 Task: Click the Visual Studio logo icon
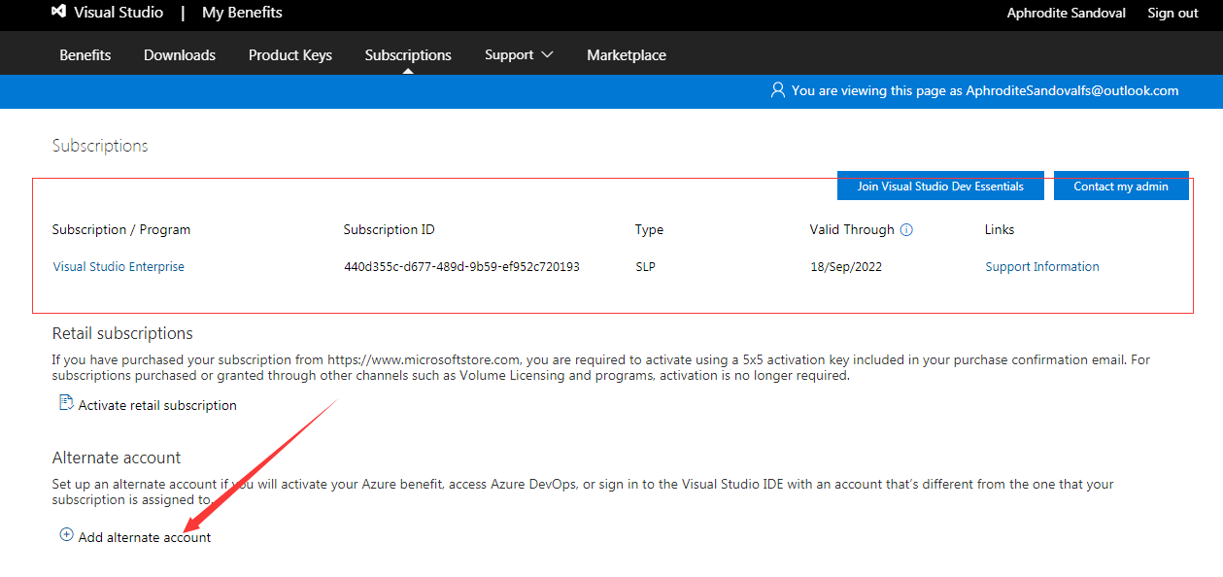click(58, 13)
